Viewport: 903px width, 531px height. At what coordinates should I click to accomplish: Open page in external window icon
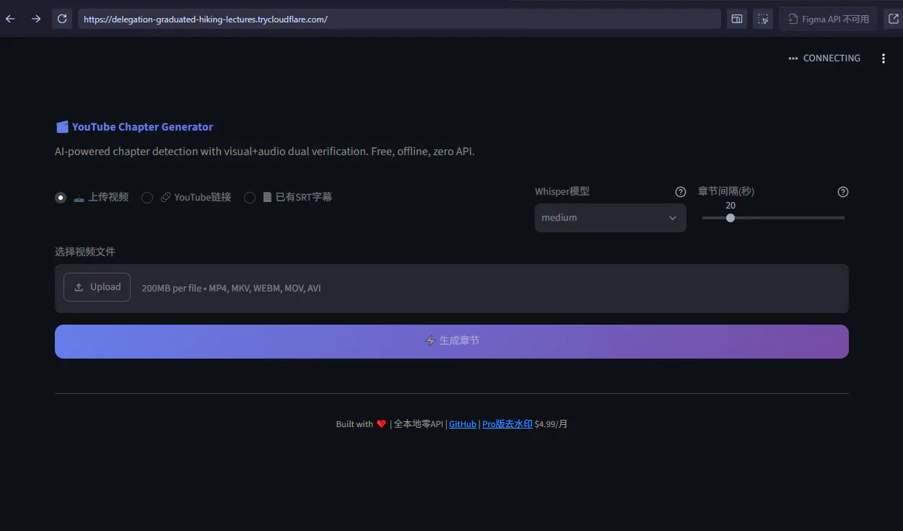894,19
